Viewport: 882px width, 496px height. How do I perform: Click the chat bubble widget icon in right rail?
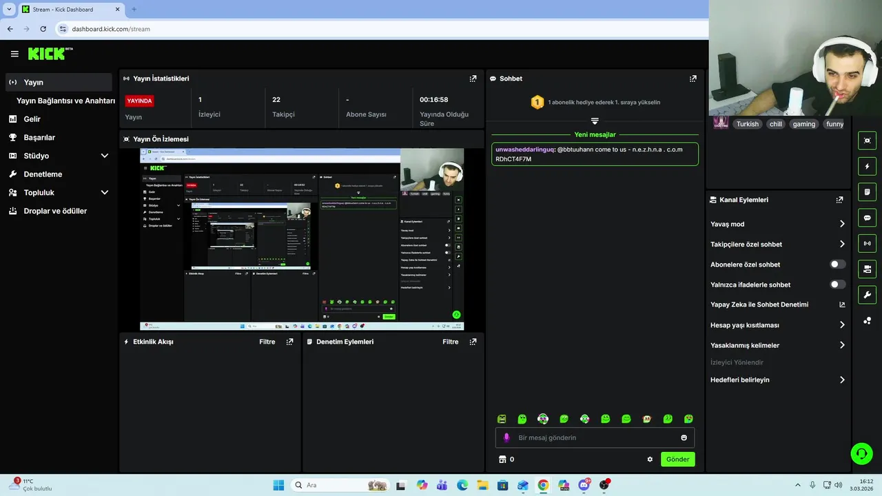pos(867,218)
